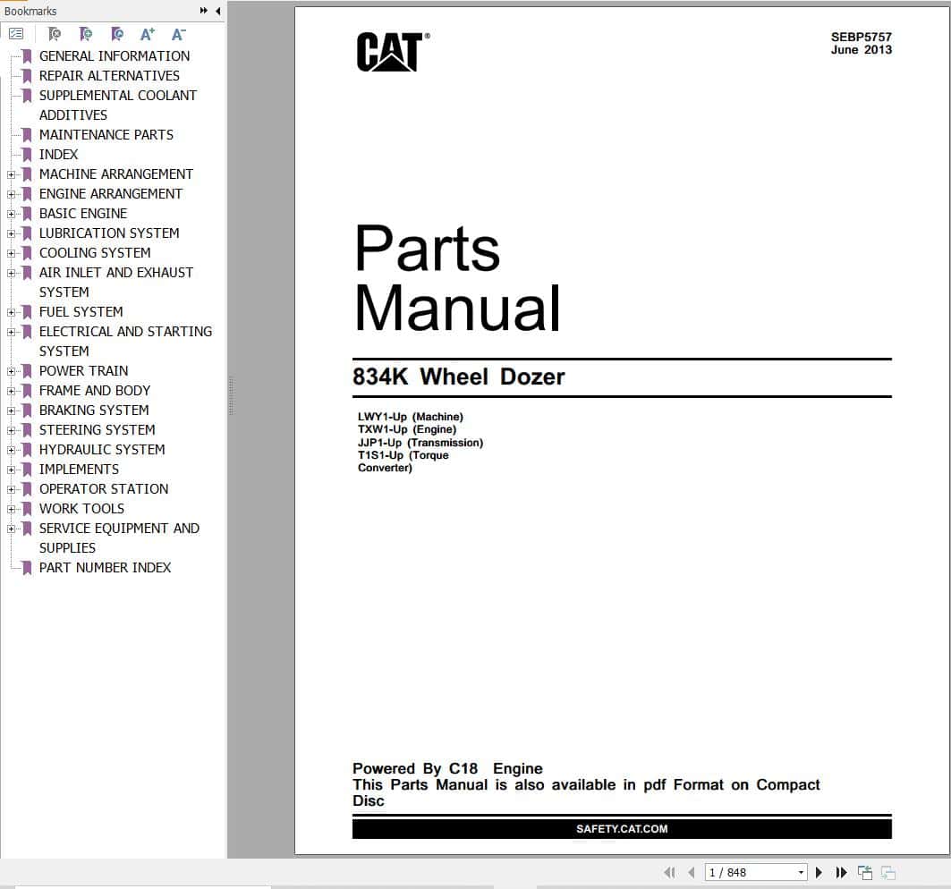Screen dimensions: 951x889
Task: Select the FRAME AND BODY bookmark label
Action: pyautogui.click(x=95, y=391)
